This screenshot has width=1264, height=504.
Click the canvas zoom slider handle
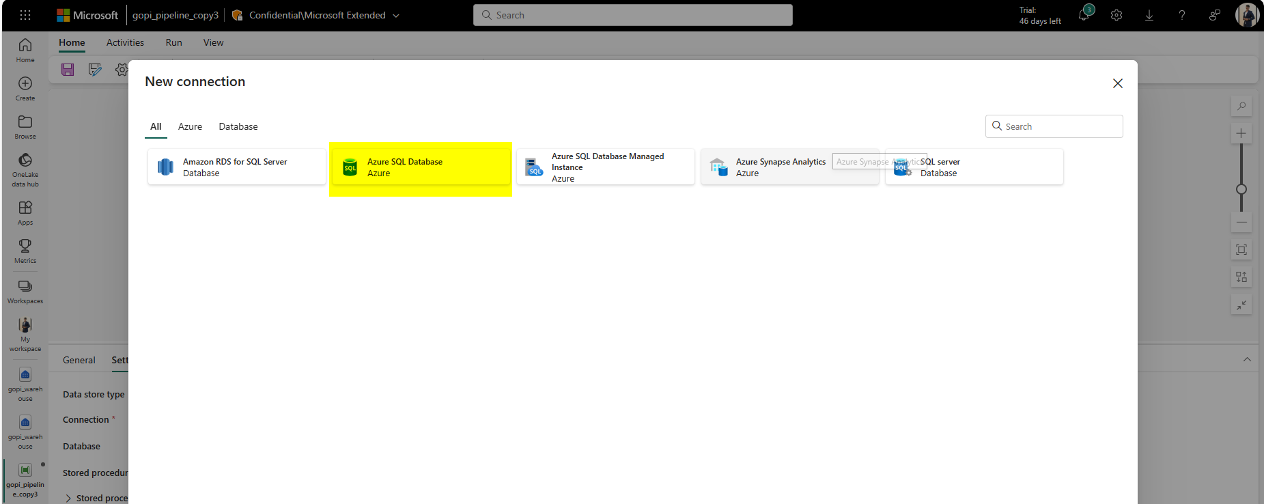point(1241,189)
